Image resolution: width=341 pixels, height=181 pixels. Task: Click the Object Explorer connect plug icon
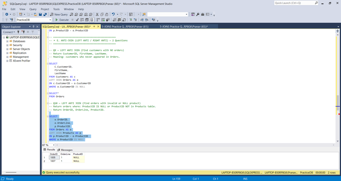[x=18, y=32]
